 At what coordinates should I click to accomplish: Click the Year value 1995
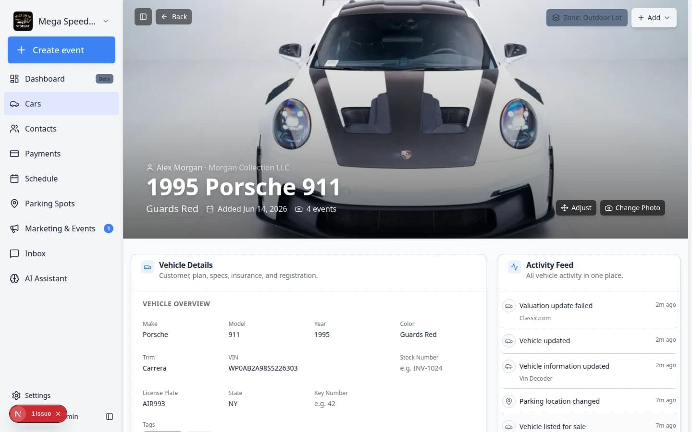pos(322,335)
